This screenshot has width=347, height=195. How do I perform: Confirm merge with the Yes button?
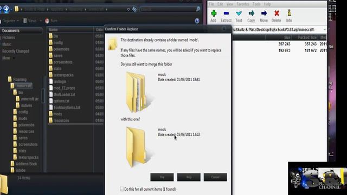(x=162, y=177)
